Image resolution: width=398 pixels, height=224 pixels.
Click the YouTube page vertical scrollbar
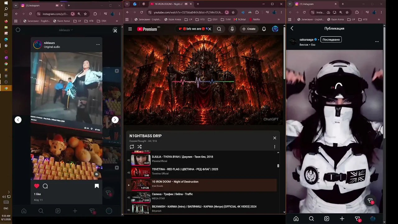point(284,53)
